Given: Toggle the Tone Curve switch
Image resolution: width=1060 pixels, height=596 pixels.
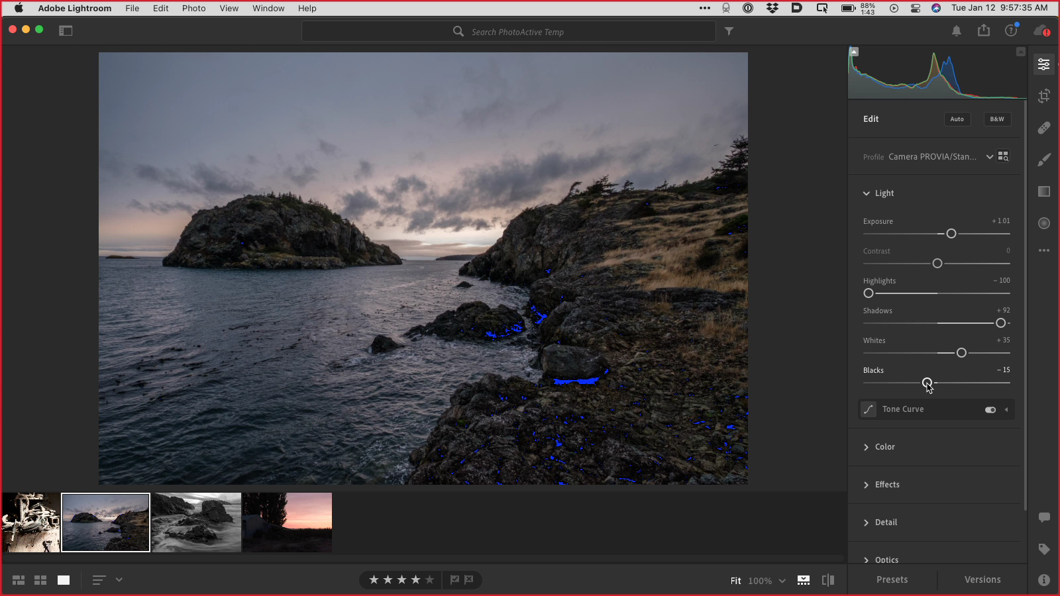Looking at the screenshot, I should tap(990, 410).
